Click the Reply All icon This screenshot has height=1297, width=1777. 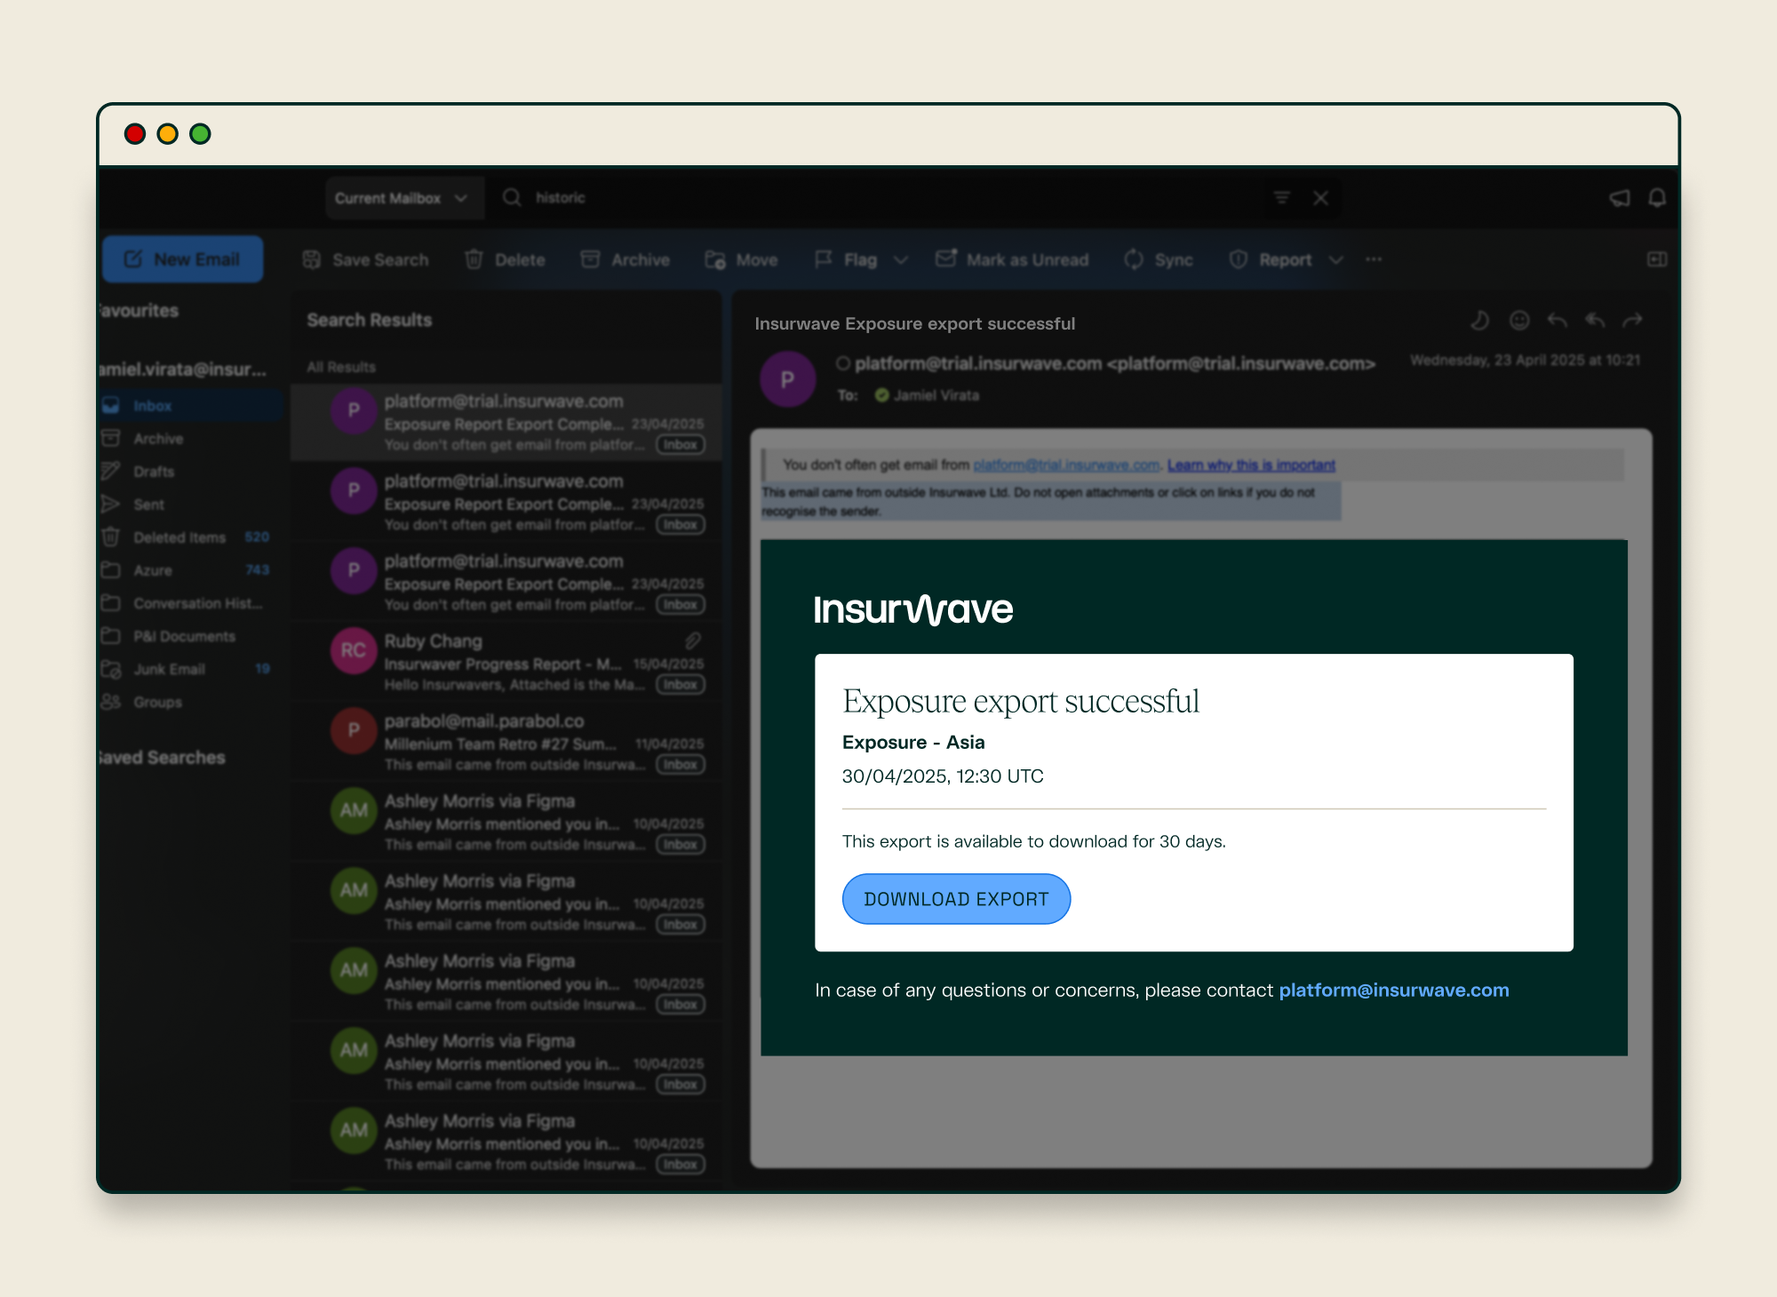point(1595,320)
